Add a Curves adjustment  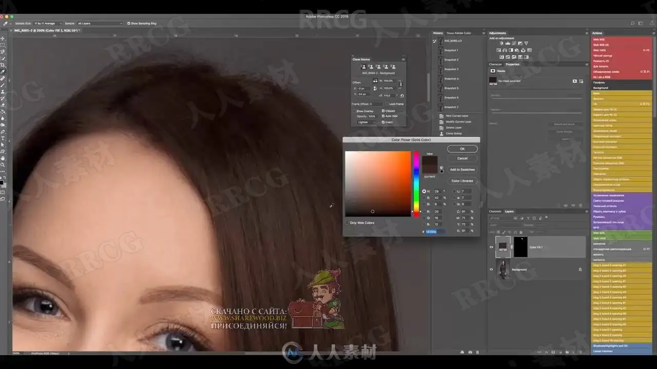click(513, 44)
